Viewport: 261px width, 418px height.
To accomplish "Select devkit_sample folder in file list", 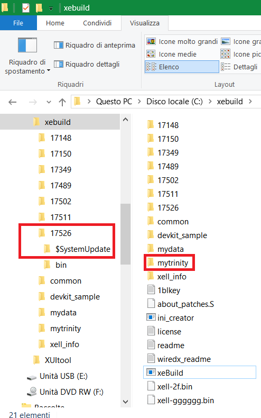I will pos(177,235).
